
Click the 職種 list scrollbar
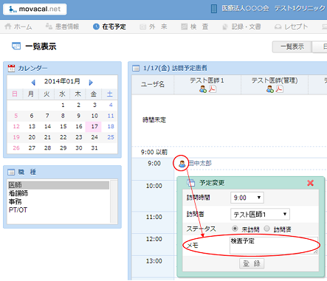tap(114, 201)
